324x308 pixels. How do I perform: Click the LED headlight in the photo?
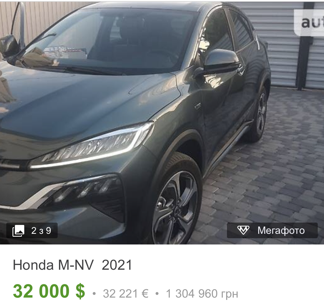pos(91,147)
